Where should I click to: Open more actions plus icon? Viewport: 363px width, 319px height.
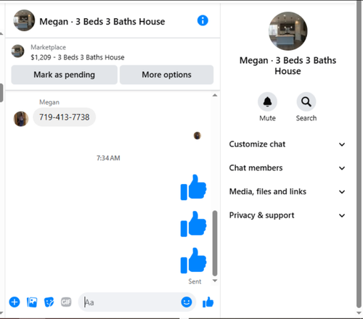click(x=15, y=302)
